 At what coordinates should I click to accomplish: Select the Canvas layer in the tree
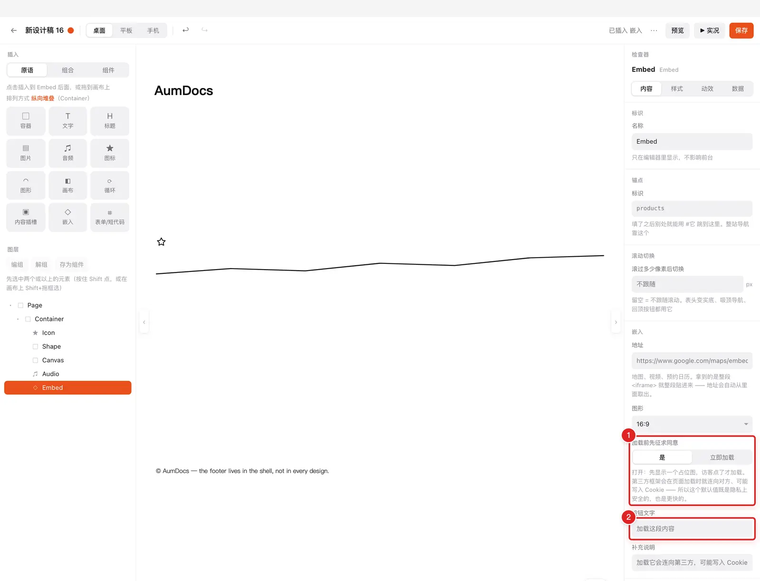tap(68, 360)
